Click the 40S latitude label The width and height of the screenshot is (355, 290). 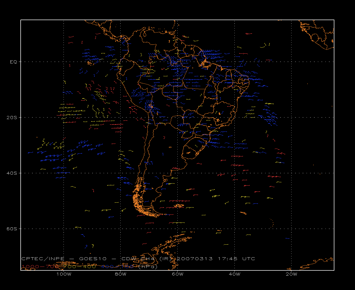pos(12,173)
